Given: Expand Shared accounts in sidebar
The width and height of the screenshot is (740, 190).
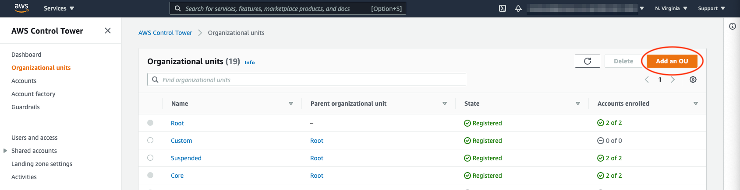Looking at the screenshot, I should click(x=5, y=151).
